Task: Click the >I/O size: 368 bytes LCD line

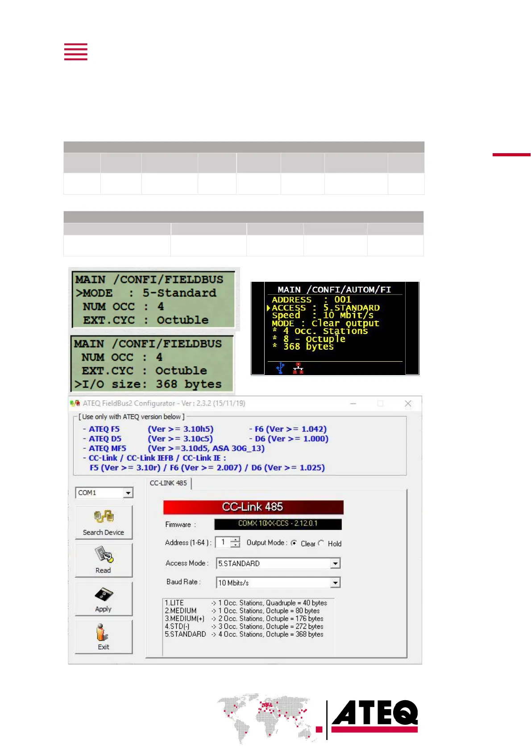Action: (148, 384)
